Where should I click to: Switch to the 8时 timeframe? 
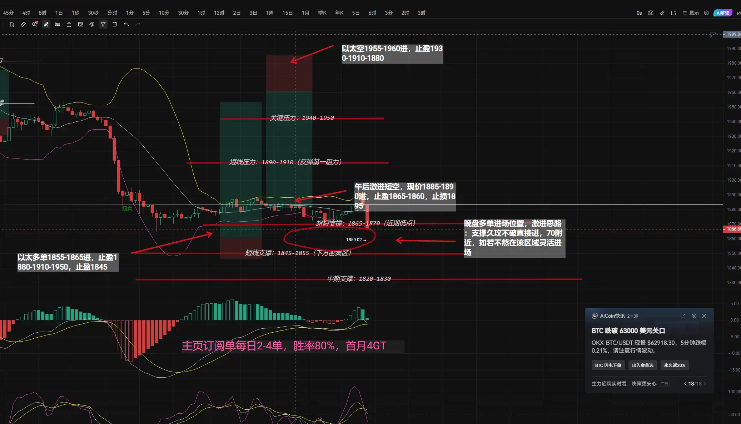pyautogui.click(x=43, y=13)
